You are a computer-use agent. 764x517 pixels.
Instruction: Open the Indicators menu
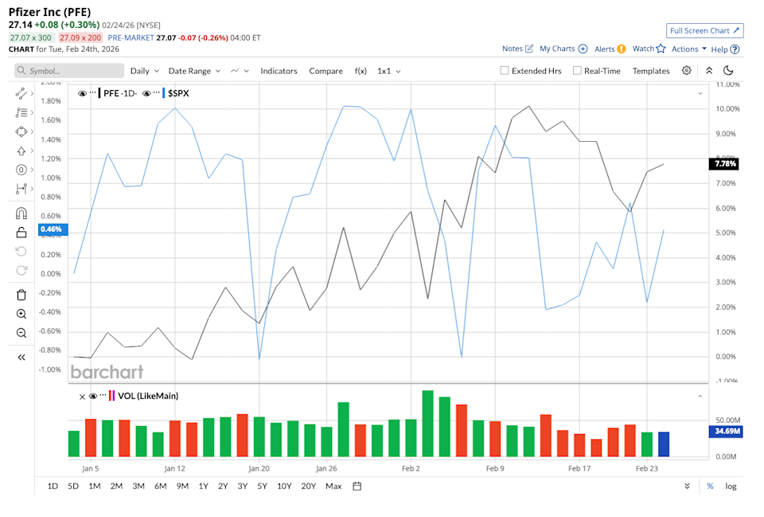coord(279,71)
